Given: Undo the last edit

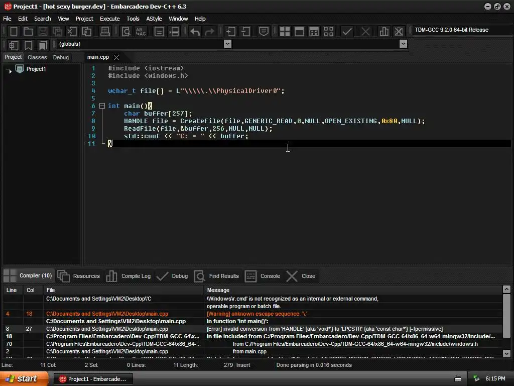Looking at the screenshot, I should [195, 32].
